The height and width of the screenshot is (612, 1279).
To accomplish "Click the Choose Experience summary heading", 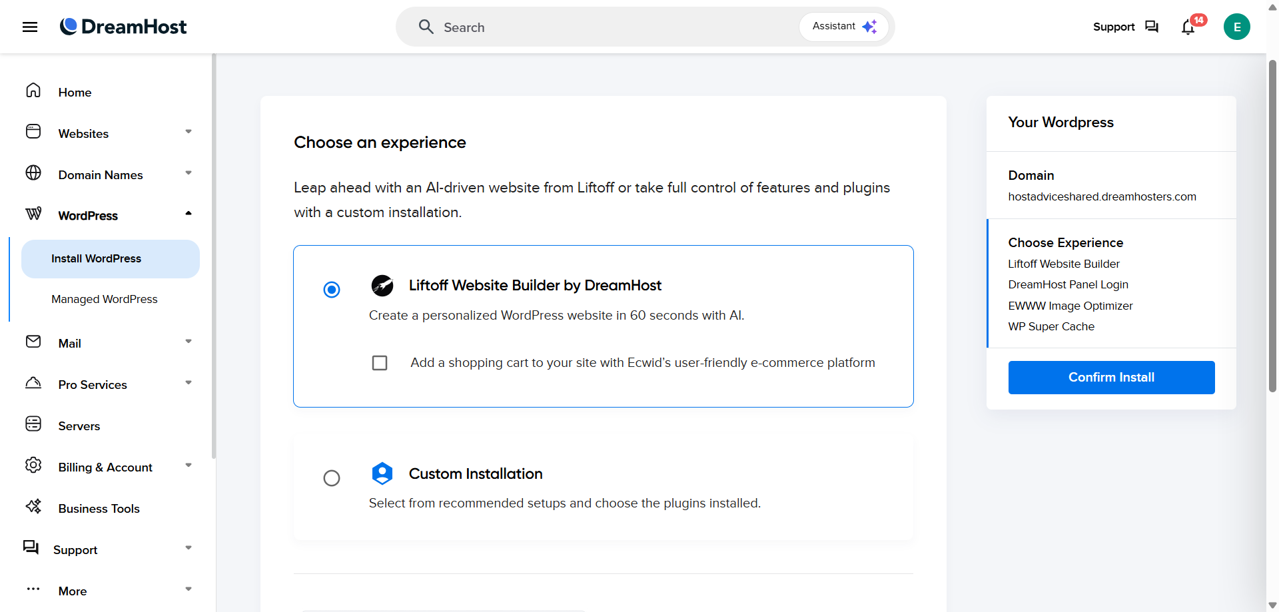I will (1065, 243).
